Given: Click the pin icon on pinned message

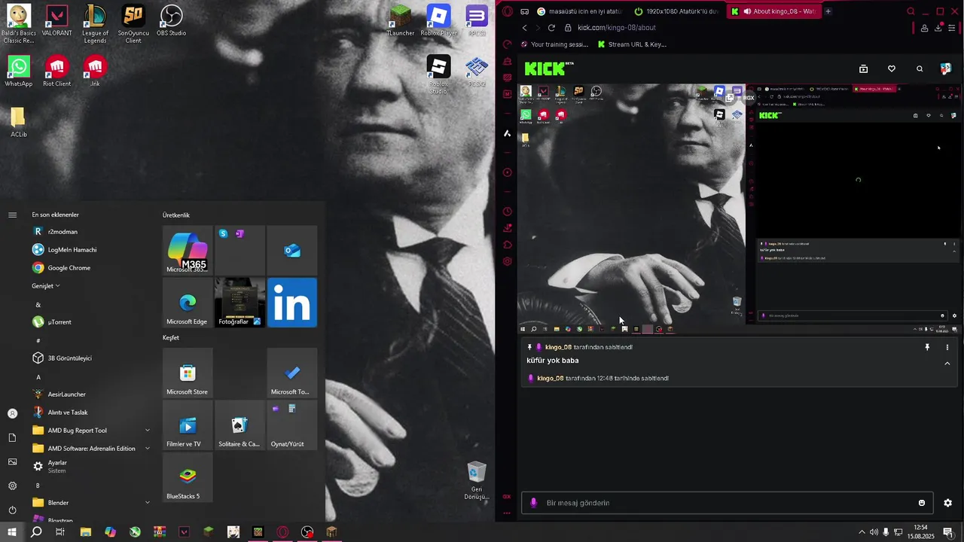Looking at the screenshot, I should 927,347.
